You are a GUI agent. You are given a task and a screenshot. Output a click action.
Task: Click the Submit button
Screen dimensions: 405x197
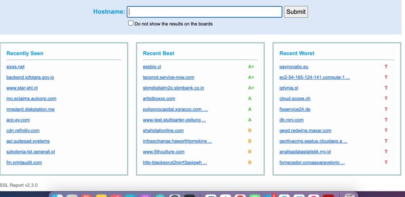click(x=296, y=12)
